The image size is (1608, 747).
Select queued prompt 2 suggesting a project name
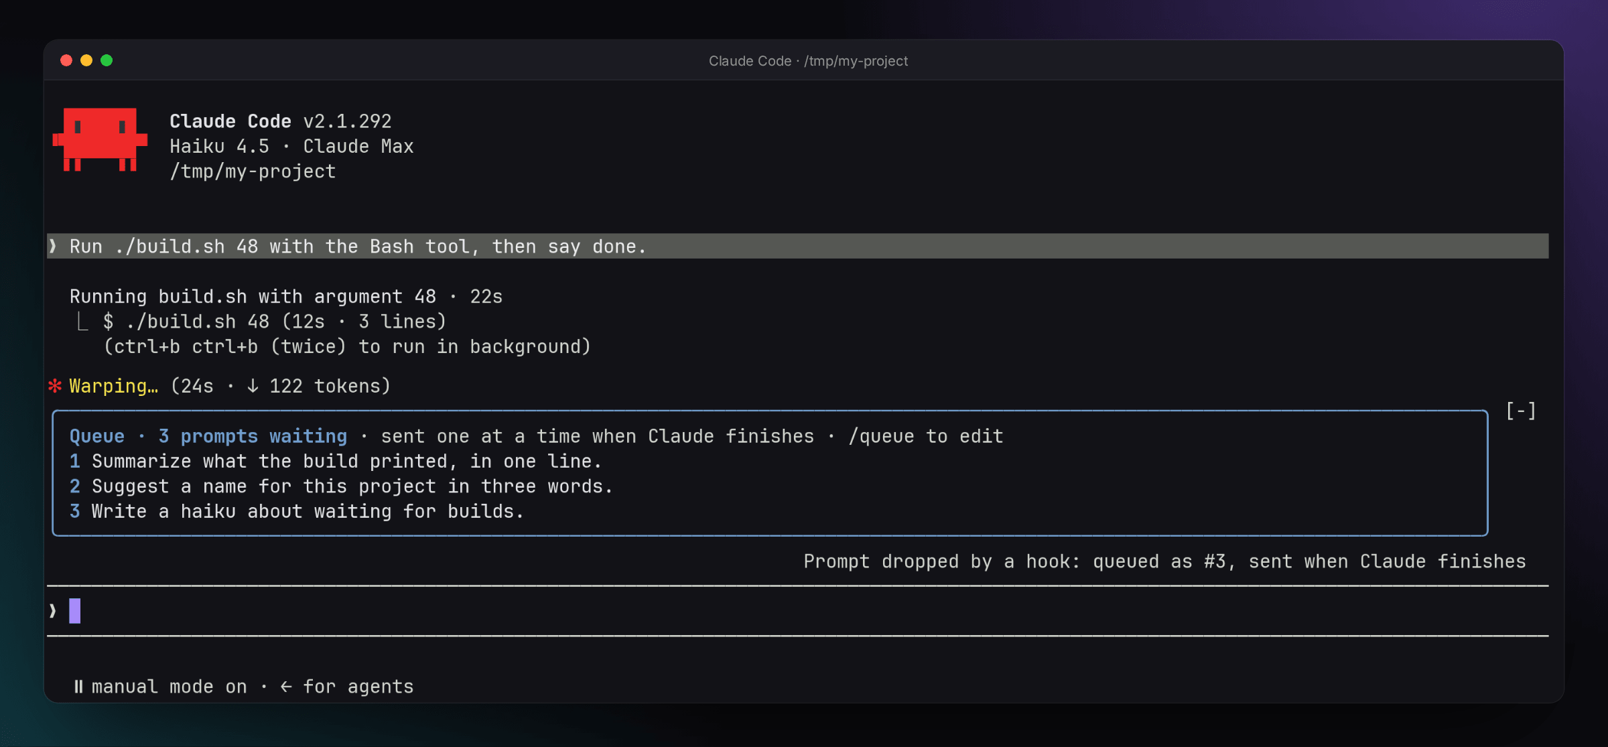point(341,486)
